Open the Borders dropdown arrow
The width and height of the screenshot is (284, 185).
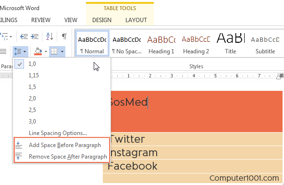[62, 51]
